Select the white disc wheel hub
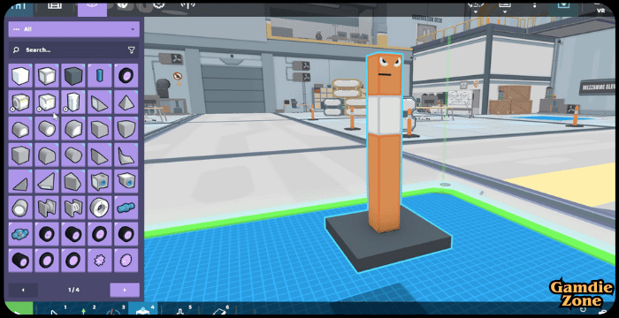This screenshot has width=619, height=318. pos(99,208)
